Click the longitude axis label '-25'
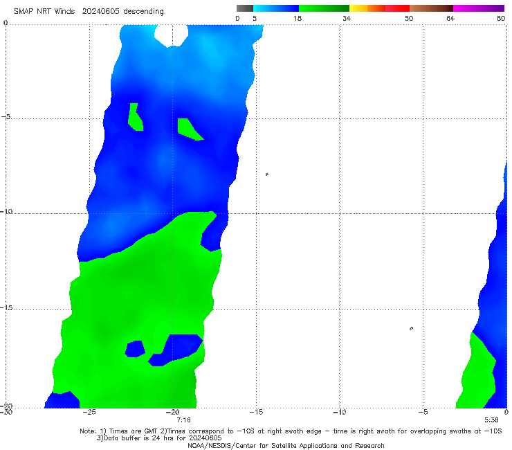The image size is (512, 450). tap(89, 412)
